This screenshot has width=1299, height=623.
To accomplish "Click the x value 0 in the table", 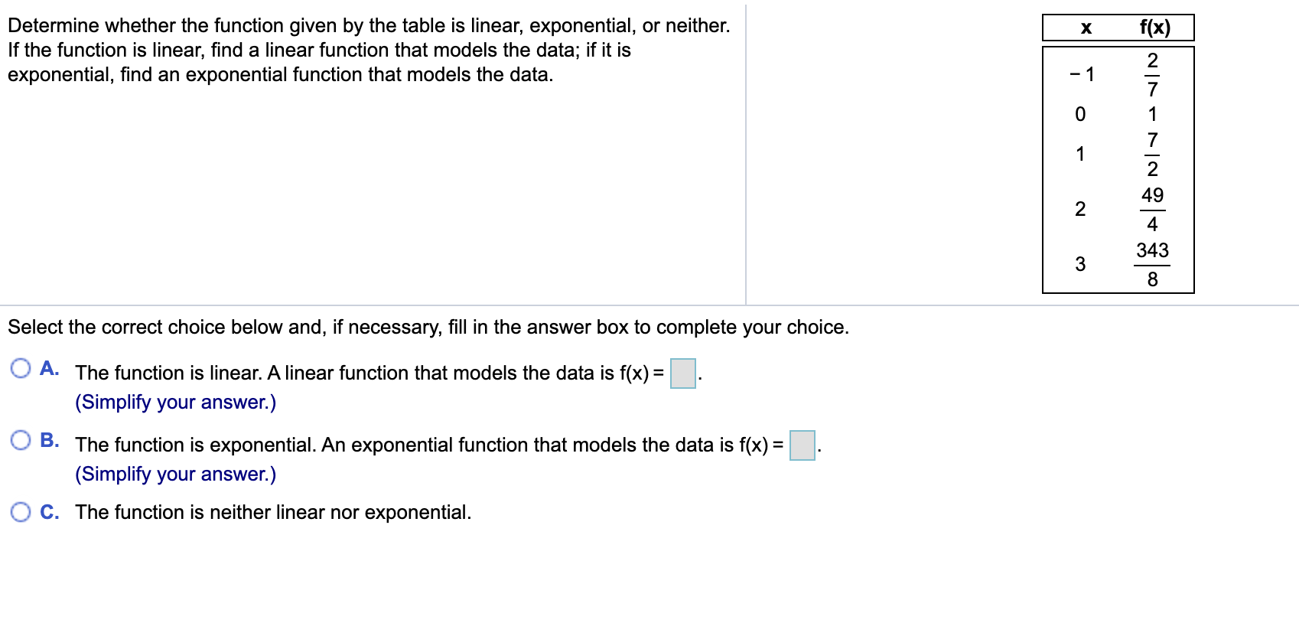I will click(1079, 113).
